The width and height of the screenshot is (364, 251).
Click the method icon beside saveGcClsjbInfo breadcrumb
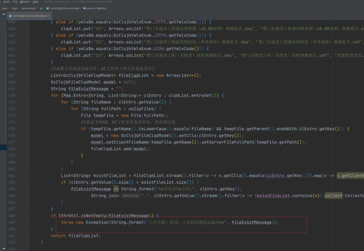click(x=84, y=8)
